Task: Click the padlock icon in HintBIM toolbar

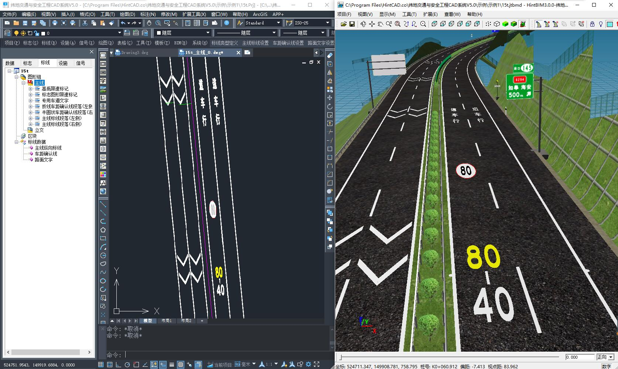Action: (592, 24)
